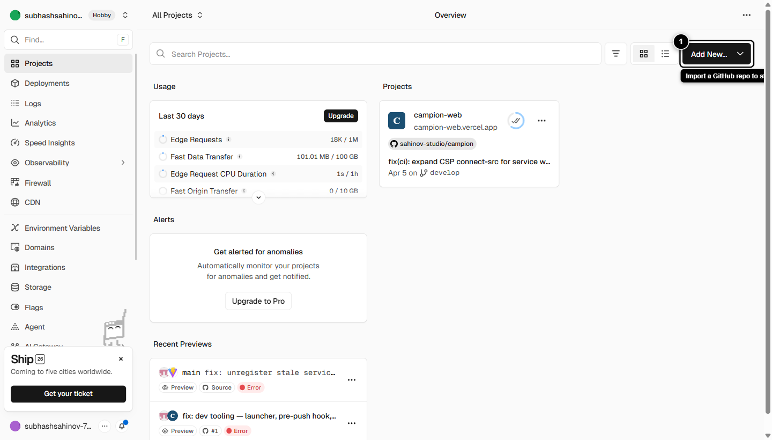Expand the Observability submenu chevron
772x440 pixels.
pos(123,163)
